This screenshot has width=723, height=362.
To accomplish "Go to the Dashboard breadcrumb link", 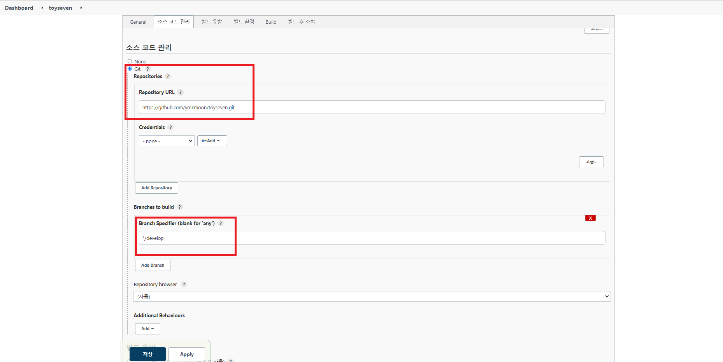I will 19,8.
